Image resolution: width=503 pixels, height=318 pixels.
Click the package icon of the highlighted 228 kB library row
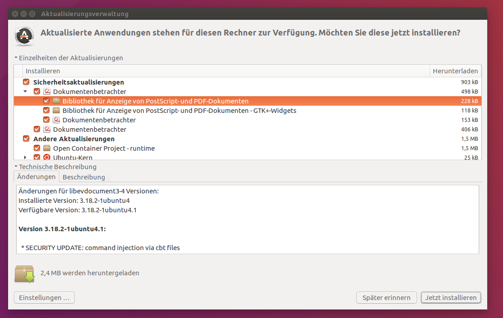[x=56, y=101]
